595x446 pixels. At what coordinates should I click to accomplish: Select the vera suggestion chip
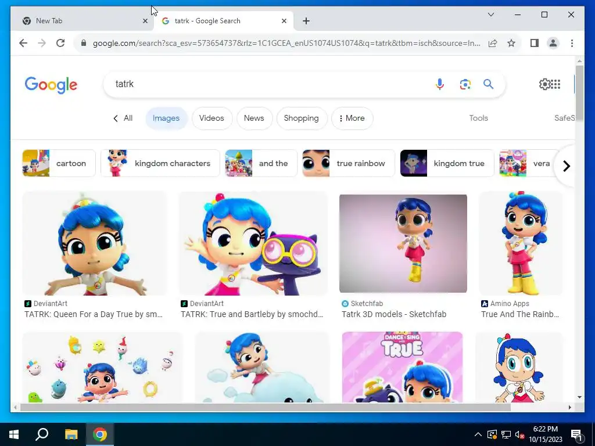tap(528, 163)
